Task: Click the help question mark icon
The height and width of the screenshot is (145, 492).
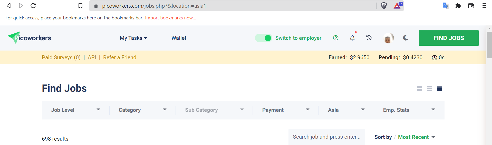Action: pyautogui.click(x=335, y=38)
